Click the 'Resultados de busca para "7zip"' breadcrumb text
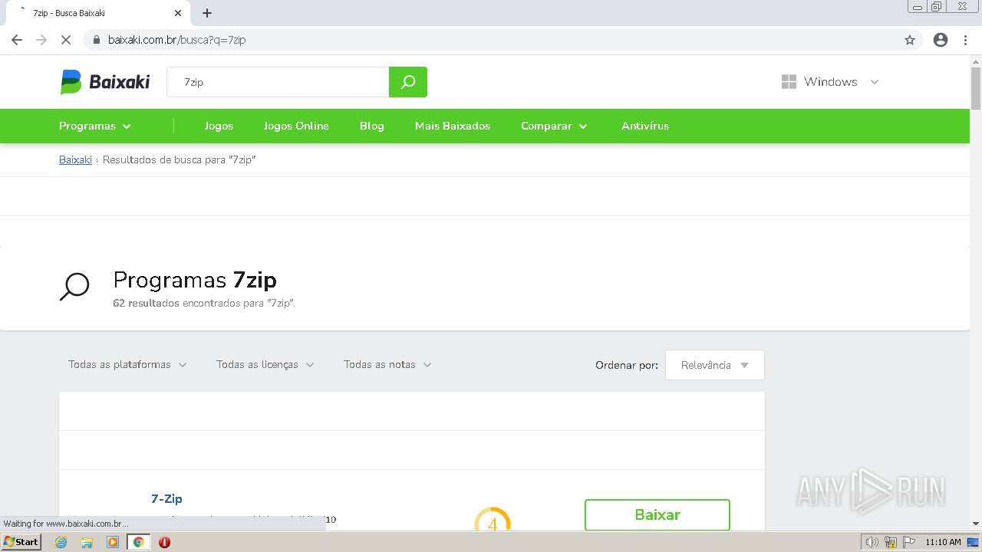 [x=180, y=159]
